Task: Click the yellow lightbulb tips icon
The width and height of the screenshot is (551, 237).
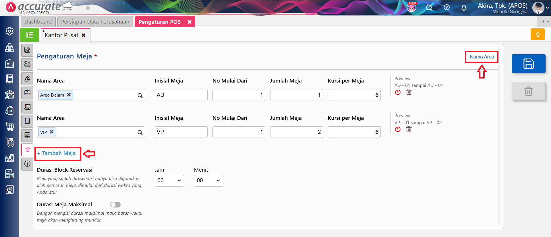Action: tap(538, 34)
